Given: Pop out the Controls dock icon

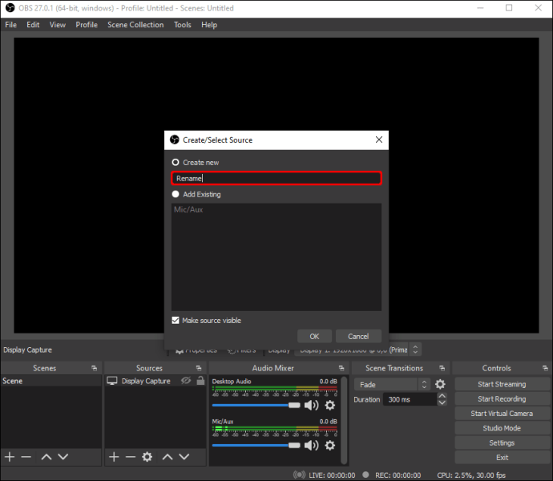Looking at the screenshot, I should coord(545,368).
